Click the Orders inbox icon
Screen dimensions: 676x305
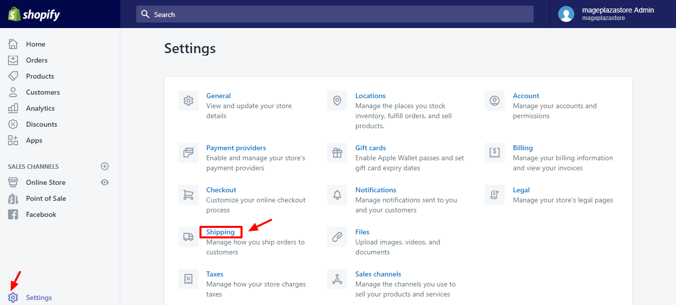pyautogui.click(x=13, y=60)
